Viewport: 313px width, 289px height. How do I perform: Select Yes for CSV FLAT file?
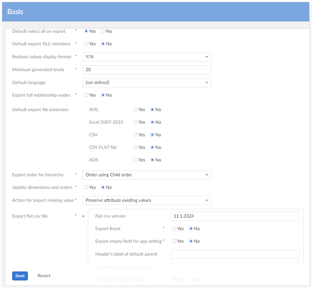(x=136, y=147)
